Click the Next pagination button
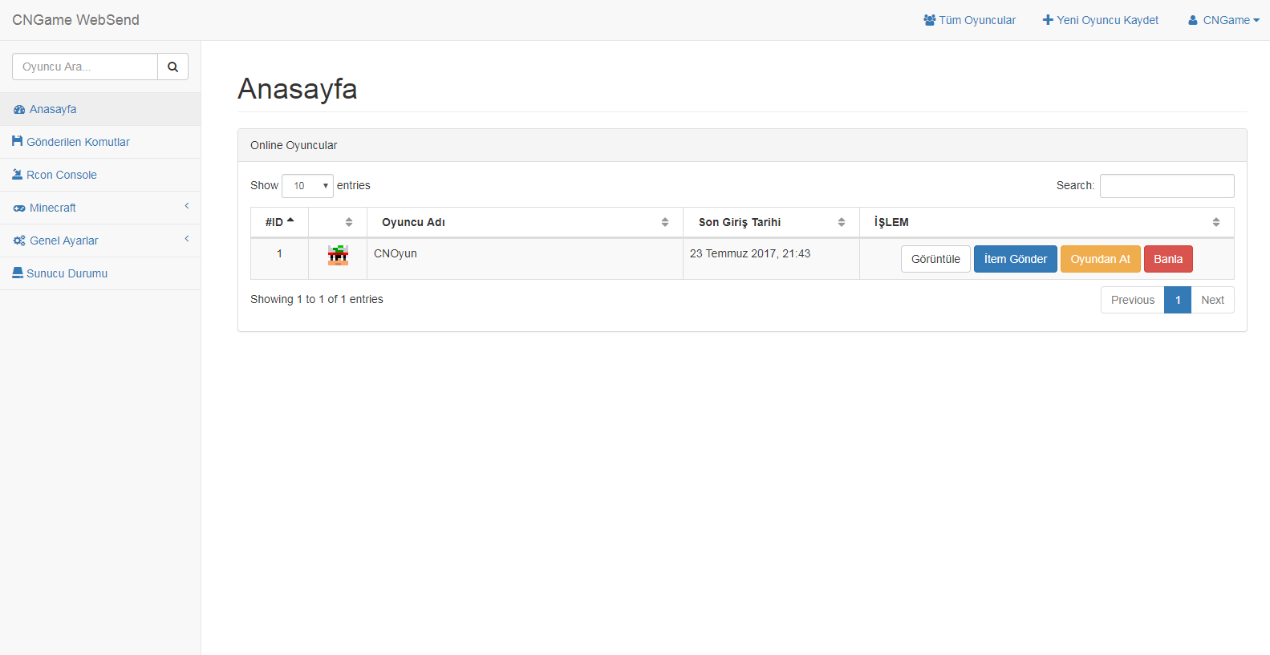 click(1212, 300)
